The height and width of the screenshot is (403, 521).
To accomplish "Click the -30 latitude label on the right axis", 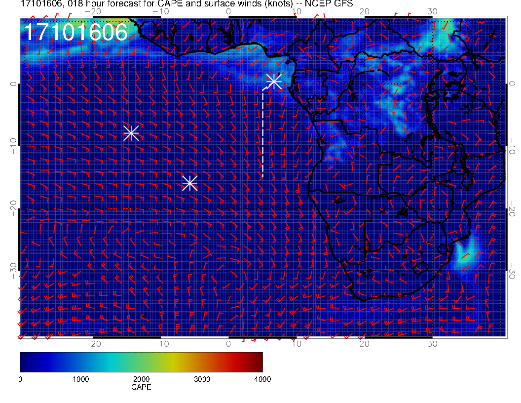I will coord(512,271).
